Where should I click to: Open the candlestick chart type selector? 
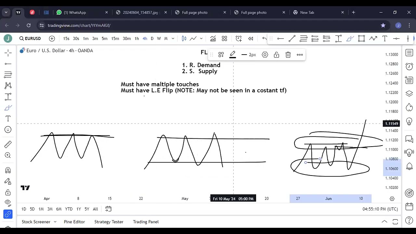[184, 38]
